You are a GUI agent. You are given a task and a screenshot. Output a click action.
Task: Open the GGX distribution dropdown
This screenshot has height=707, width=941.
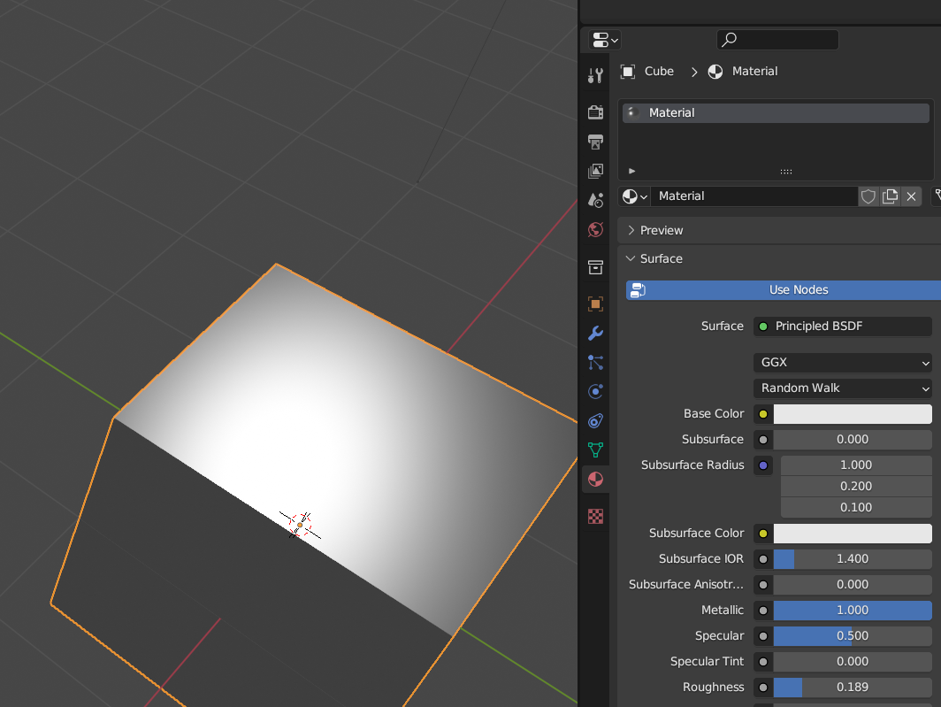(842, 363)
